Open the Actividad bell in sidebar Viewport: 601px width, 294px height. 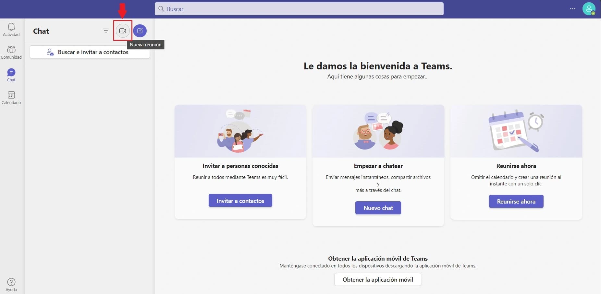tap(11, 29)
